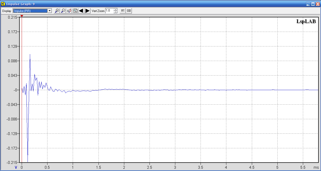321x171 pixels.
Task: Click the zoom reset icon with red arrows
Action: (x=69, y=11)
